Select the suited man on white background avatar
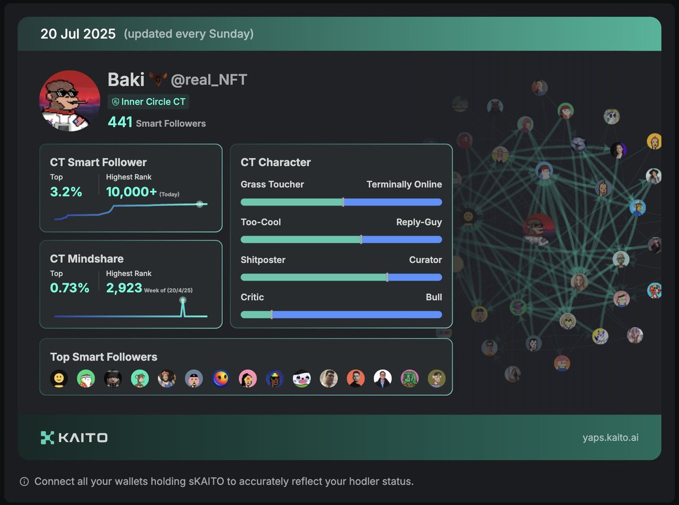This screenshot has width=679, height=505. pyautogui.click(x=383, y=379)
